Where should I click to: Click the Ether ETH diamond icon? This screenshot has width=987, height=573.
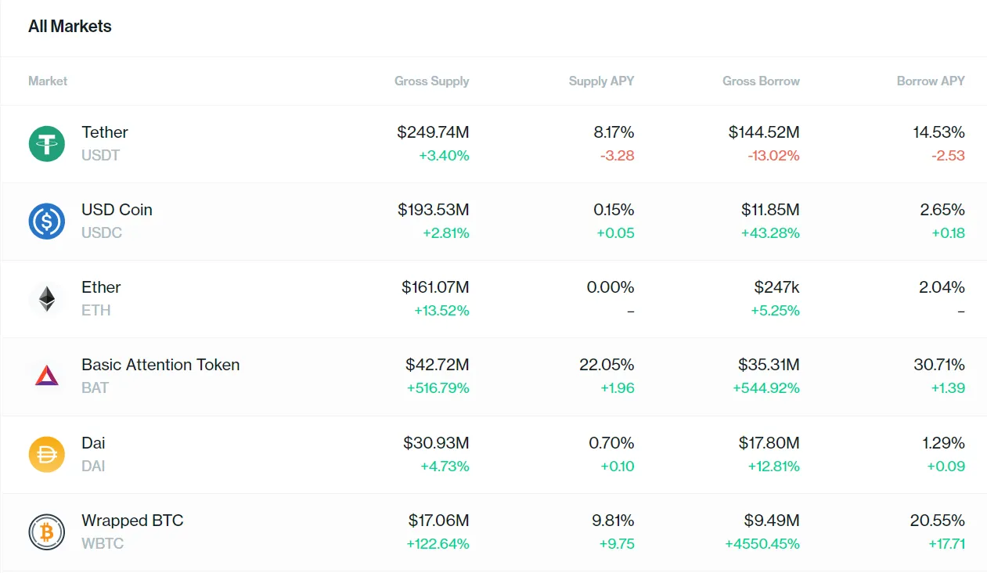[47, 298]
